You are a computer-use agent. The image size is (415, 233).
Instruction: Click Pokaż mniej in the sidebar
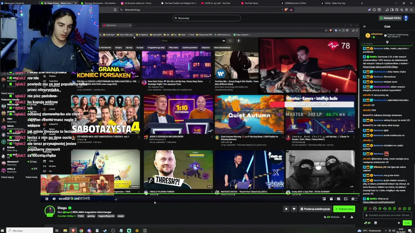coord(31,177)
